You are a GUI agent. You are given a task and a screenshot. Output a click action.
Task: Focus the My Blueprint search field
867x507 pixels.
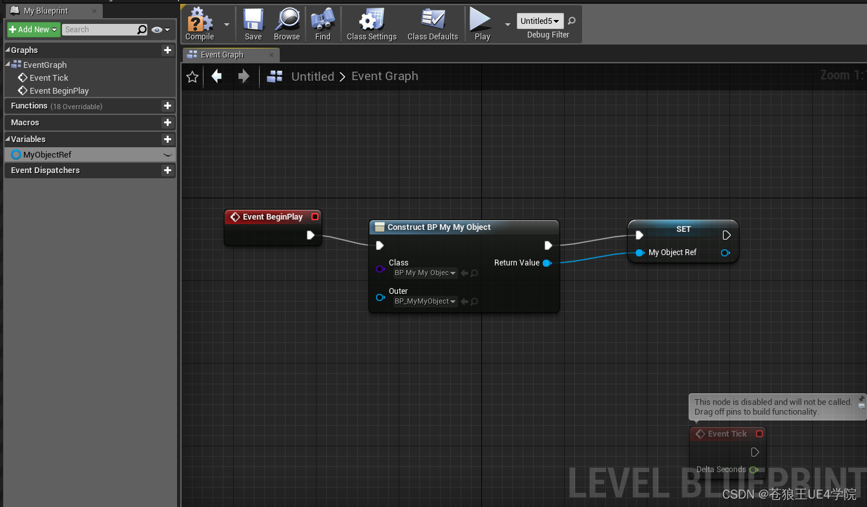click(99, 30)
